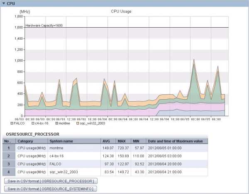Screen dimensions: 249x194
Task: Select row number 3 cell
Action: pyautogui.click(x=9, y=164)
